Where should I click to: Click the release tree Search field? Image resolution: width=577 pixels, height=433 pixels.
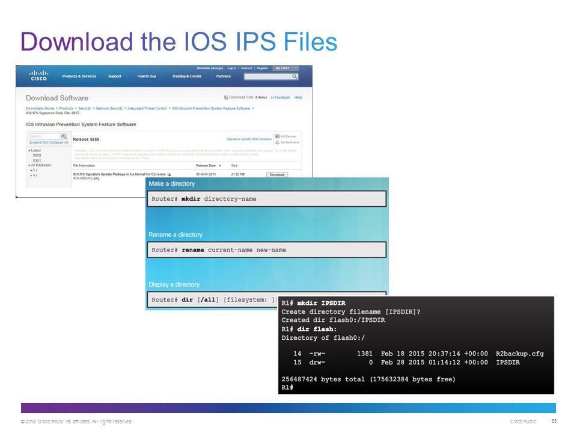(x=44, y=137)
